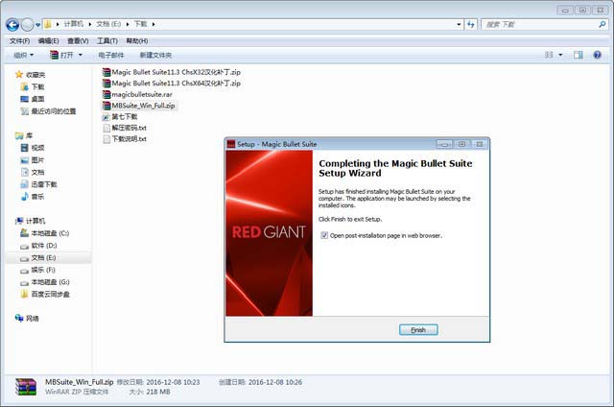
Task: Open the 帮助(H) menu
Action: pyautogui.click(x=137, y=40)
